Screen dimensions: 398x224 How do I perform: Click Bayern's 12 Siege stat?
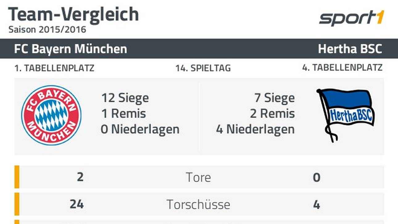[125, 98]
